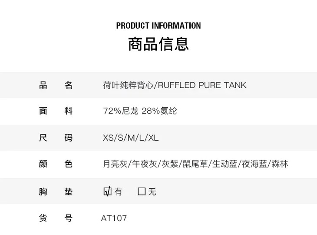
Task: Pick size M in the size row
Action: (x=130, y=138)
